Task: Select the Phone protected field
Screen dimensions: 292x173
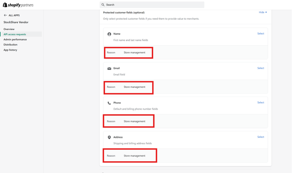Action: coord(260,103)
